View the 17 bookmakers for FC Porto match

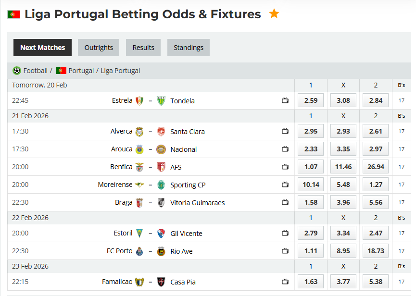tap(401, 250)
